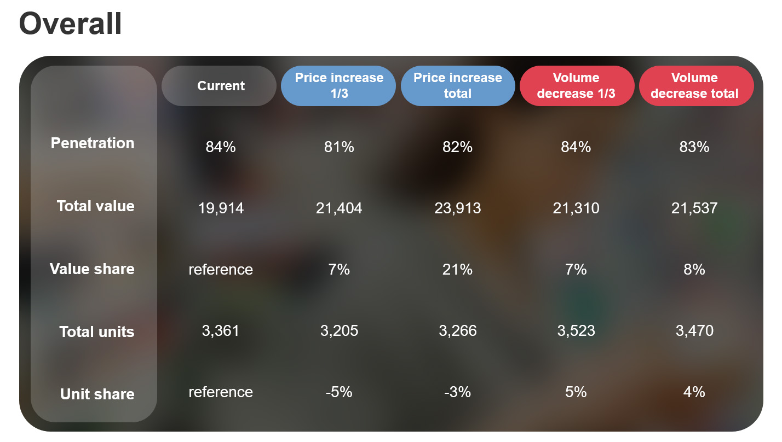The height and width of the screenshot is (442, 782).
Task: Select the Unit share row label
Action: tap(97, 394)
